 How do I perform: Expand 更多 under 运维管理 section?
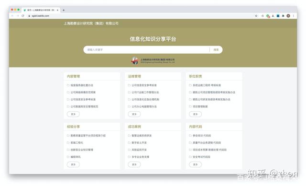134,114
